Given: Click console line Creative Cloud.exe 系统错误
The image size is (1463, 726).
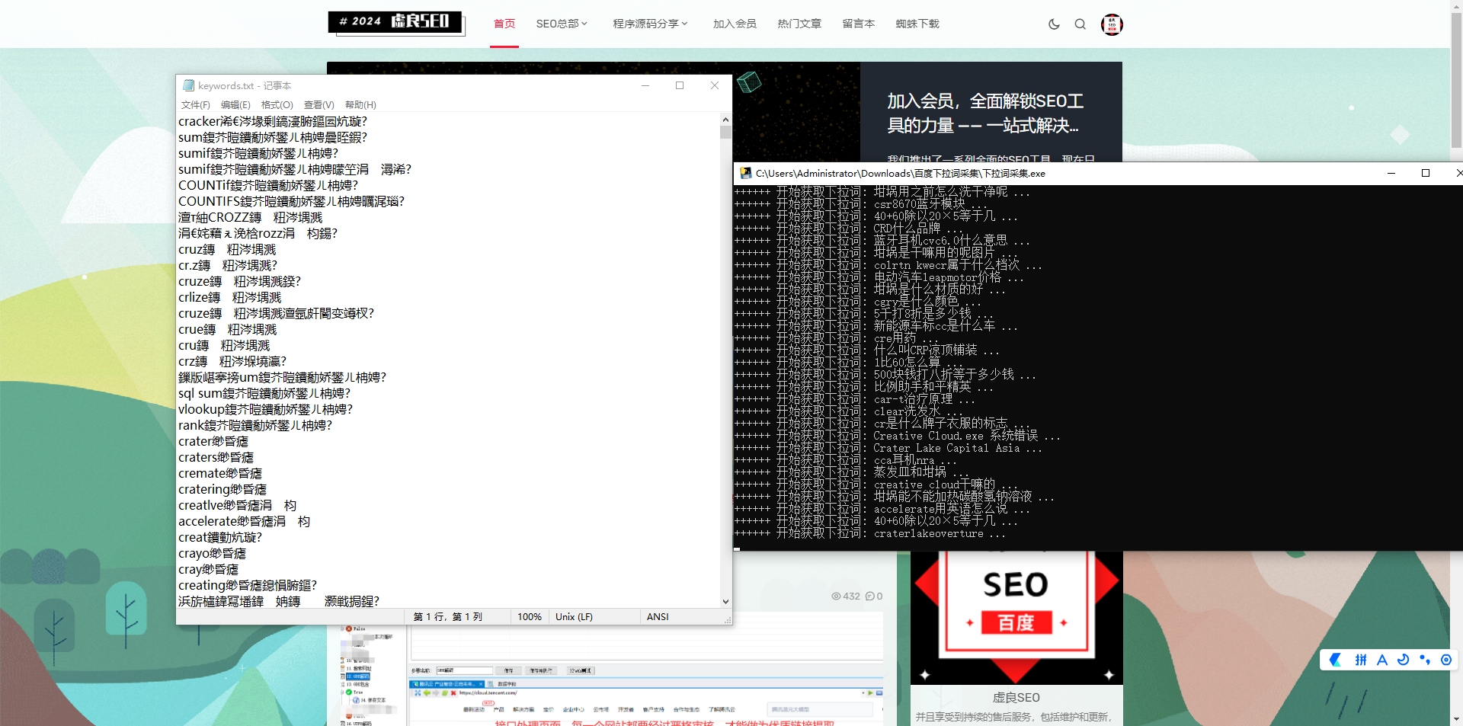Looking at the screenshot, I should click(x=898, y=436).
